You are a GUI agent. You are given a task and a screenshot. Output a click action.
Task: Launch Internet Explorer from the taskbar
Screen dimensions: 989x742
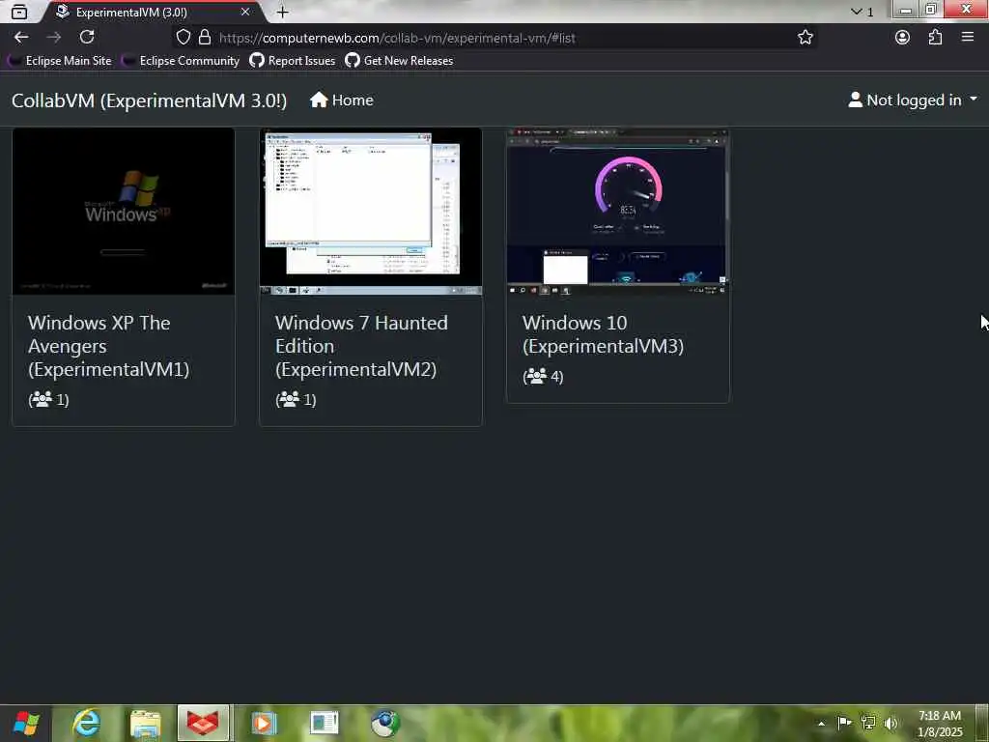tap(86, 723)
